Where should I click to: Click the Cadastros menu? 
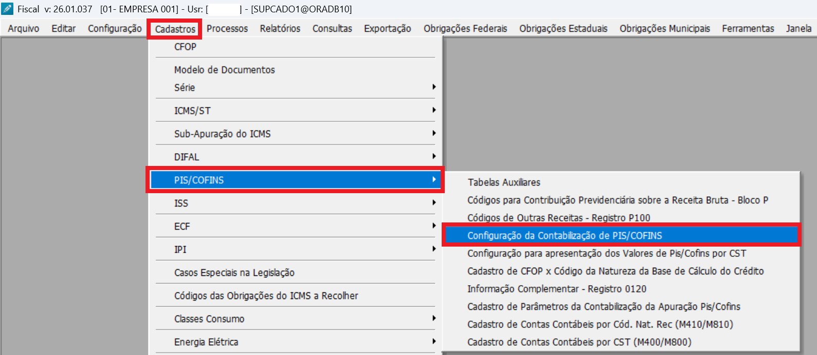(175, 29)
